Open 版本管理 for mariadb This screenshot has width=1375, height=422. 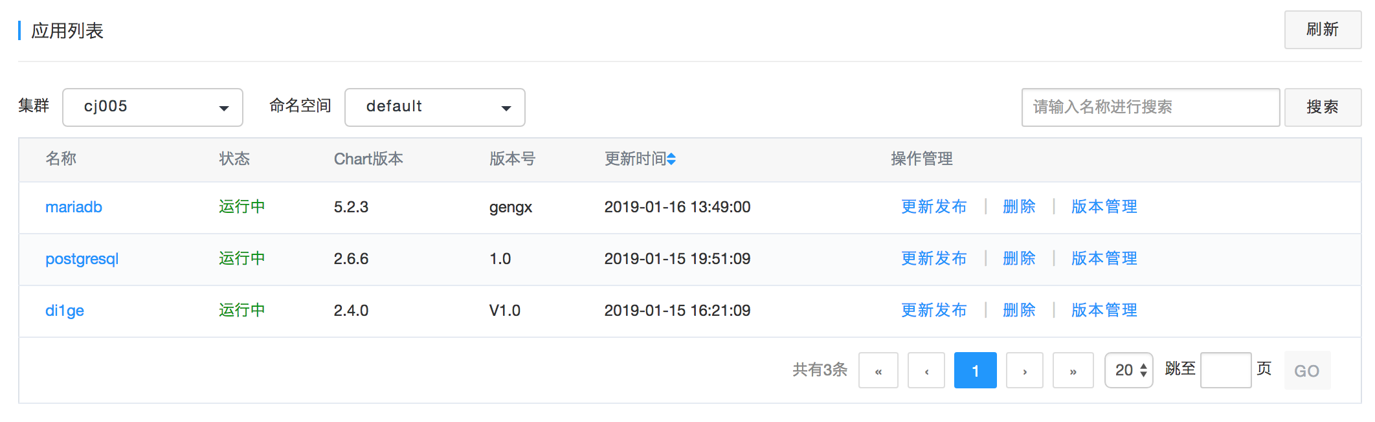coord(1104,207)
